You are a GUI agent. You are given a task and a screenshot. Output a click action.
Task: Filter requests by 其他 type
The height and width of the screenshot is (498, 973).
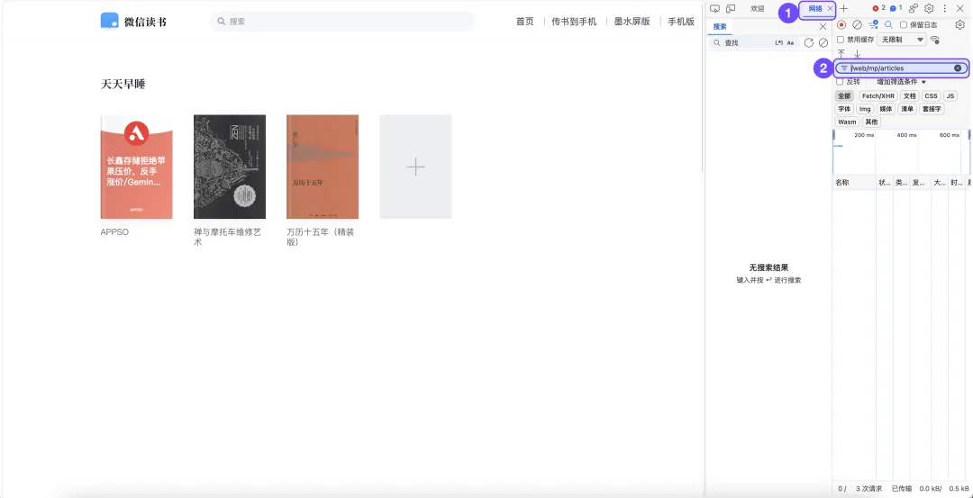click(x=871, y=122)
